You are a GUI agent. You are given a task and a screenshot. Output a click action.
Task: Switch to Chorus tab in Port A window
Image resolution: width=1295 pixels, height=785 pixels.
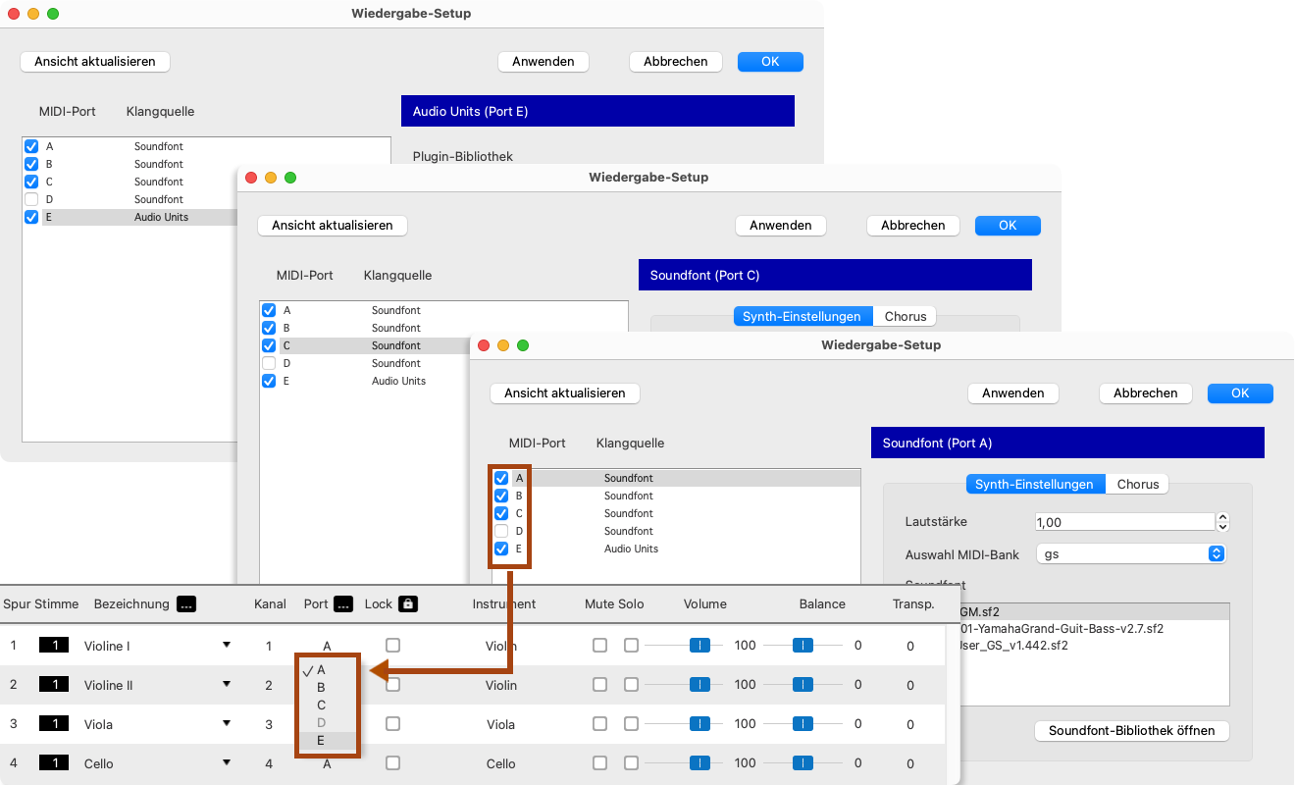1137,484
